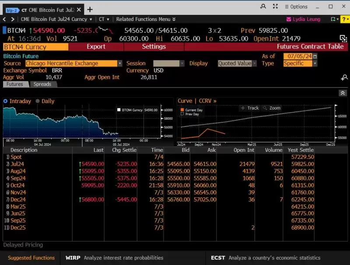This screenshot has height=265, width=350.
Task: Click the search magnifier in the title bar
Action: point(262,7)
